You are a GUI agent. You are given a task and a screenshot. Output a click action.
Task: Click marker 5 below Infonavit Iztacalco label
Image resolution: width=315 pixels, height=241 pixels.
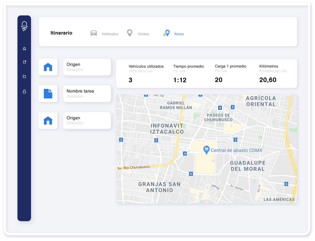click(156, 140)
